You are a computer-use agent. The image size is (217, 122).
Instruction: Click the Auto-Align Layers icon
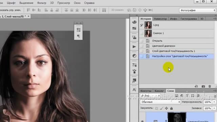click(104, 10)
